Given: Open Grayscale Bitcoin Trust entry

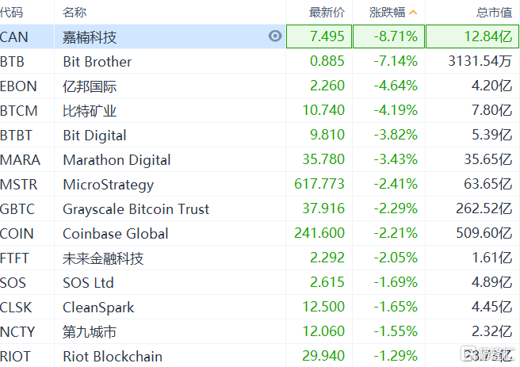Looking at the screenshot, I should coord(136,209).
